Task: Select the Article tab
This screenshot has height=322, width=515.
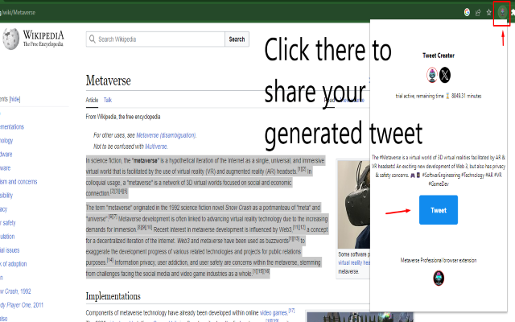Action: (92, 100)
